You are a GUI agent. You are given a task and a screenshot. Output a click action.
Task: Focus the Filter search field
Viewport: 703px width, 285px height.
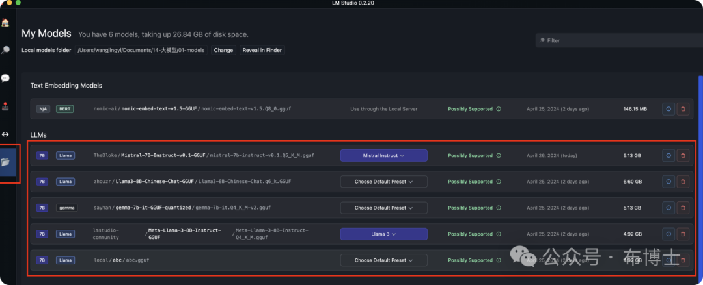click(x=619, y=40)
